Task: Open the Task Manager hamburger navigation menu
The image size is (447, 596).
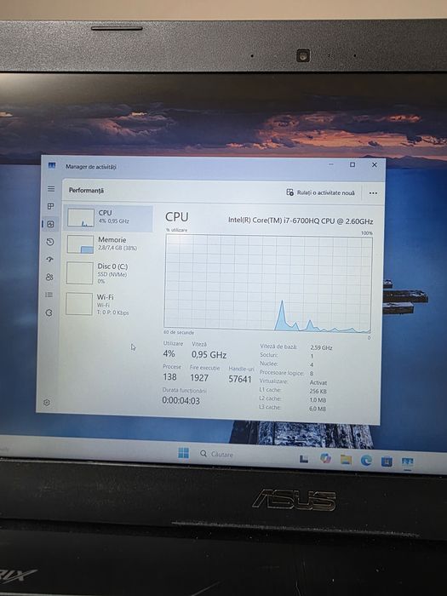Action: [x=51, y=189]
